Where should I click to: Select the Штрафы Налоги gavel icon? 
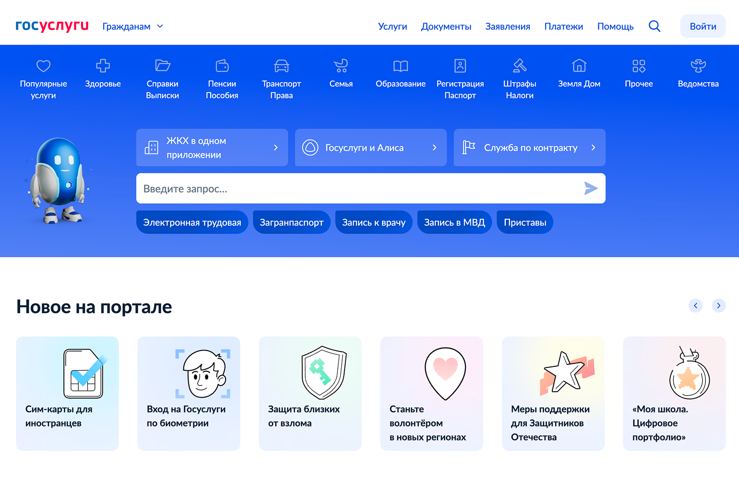tap(520, 66)
